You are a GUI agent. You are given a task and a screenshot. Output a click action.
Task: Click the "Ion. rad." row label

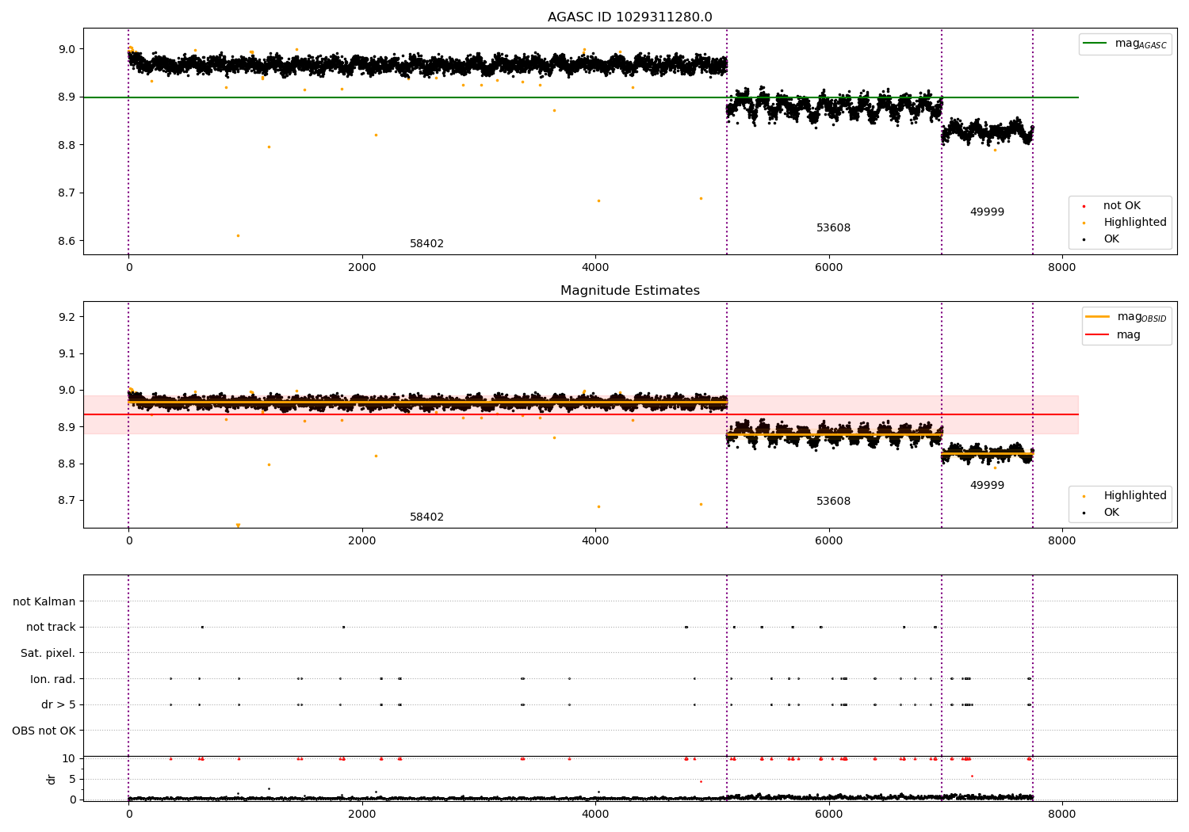(53, 679)
